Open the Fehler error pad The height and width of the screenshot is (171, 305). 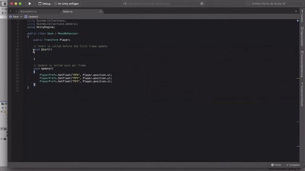pyautogui.click(x=276, y=165)
